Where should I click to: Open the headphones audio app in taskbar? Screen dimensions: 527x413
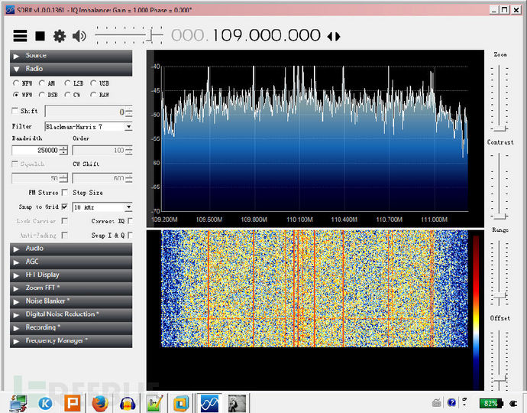click(128, 402)
